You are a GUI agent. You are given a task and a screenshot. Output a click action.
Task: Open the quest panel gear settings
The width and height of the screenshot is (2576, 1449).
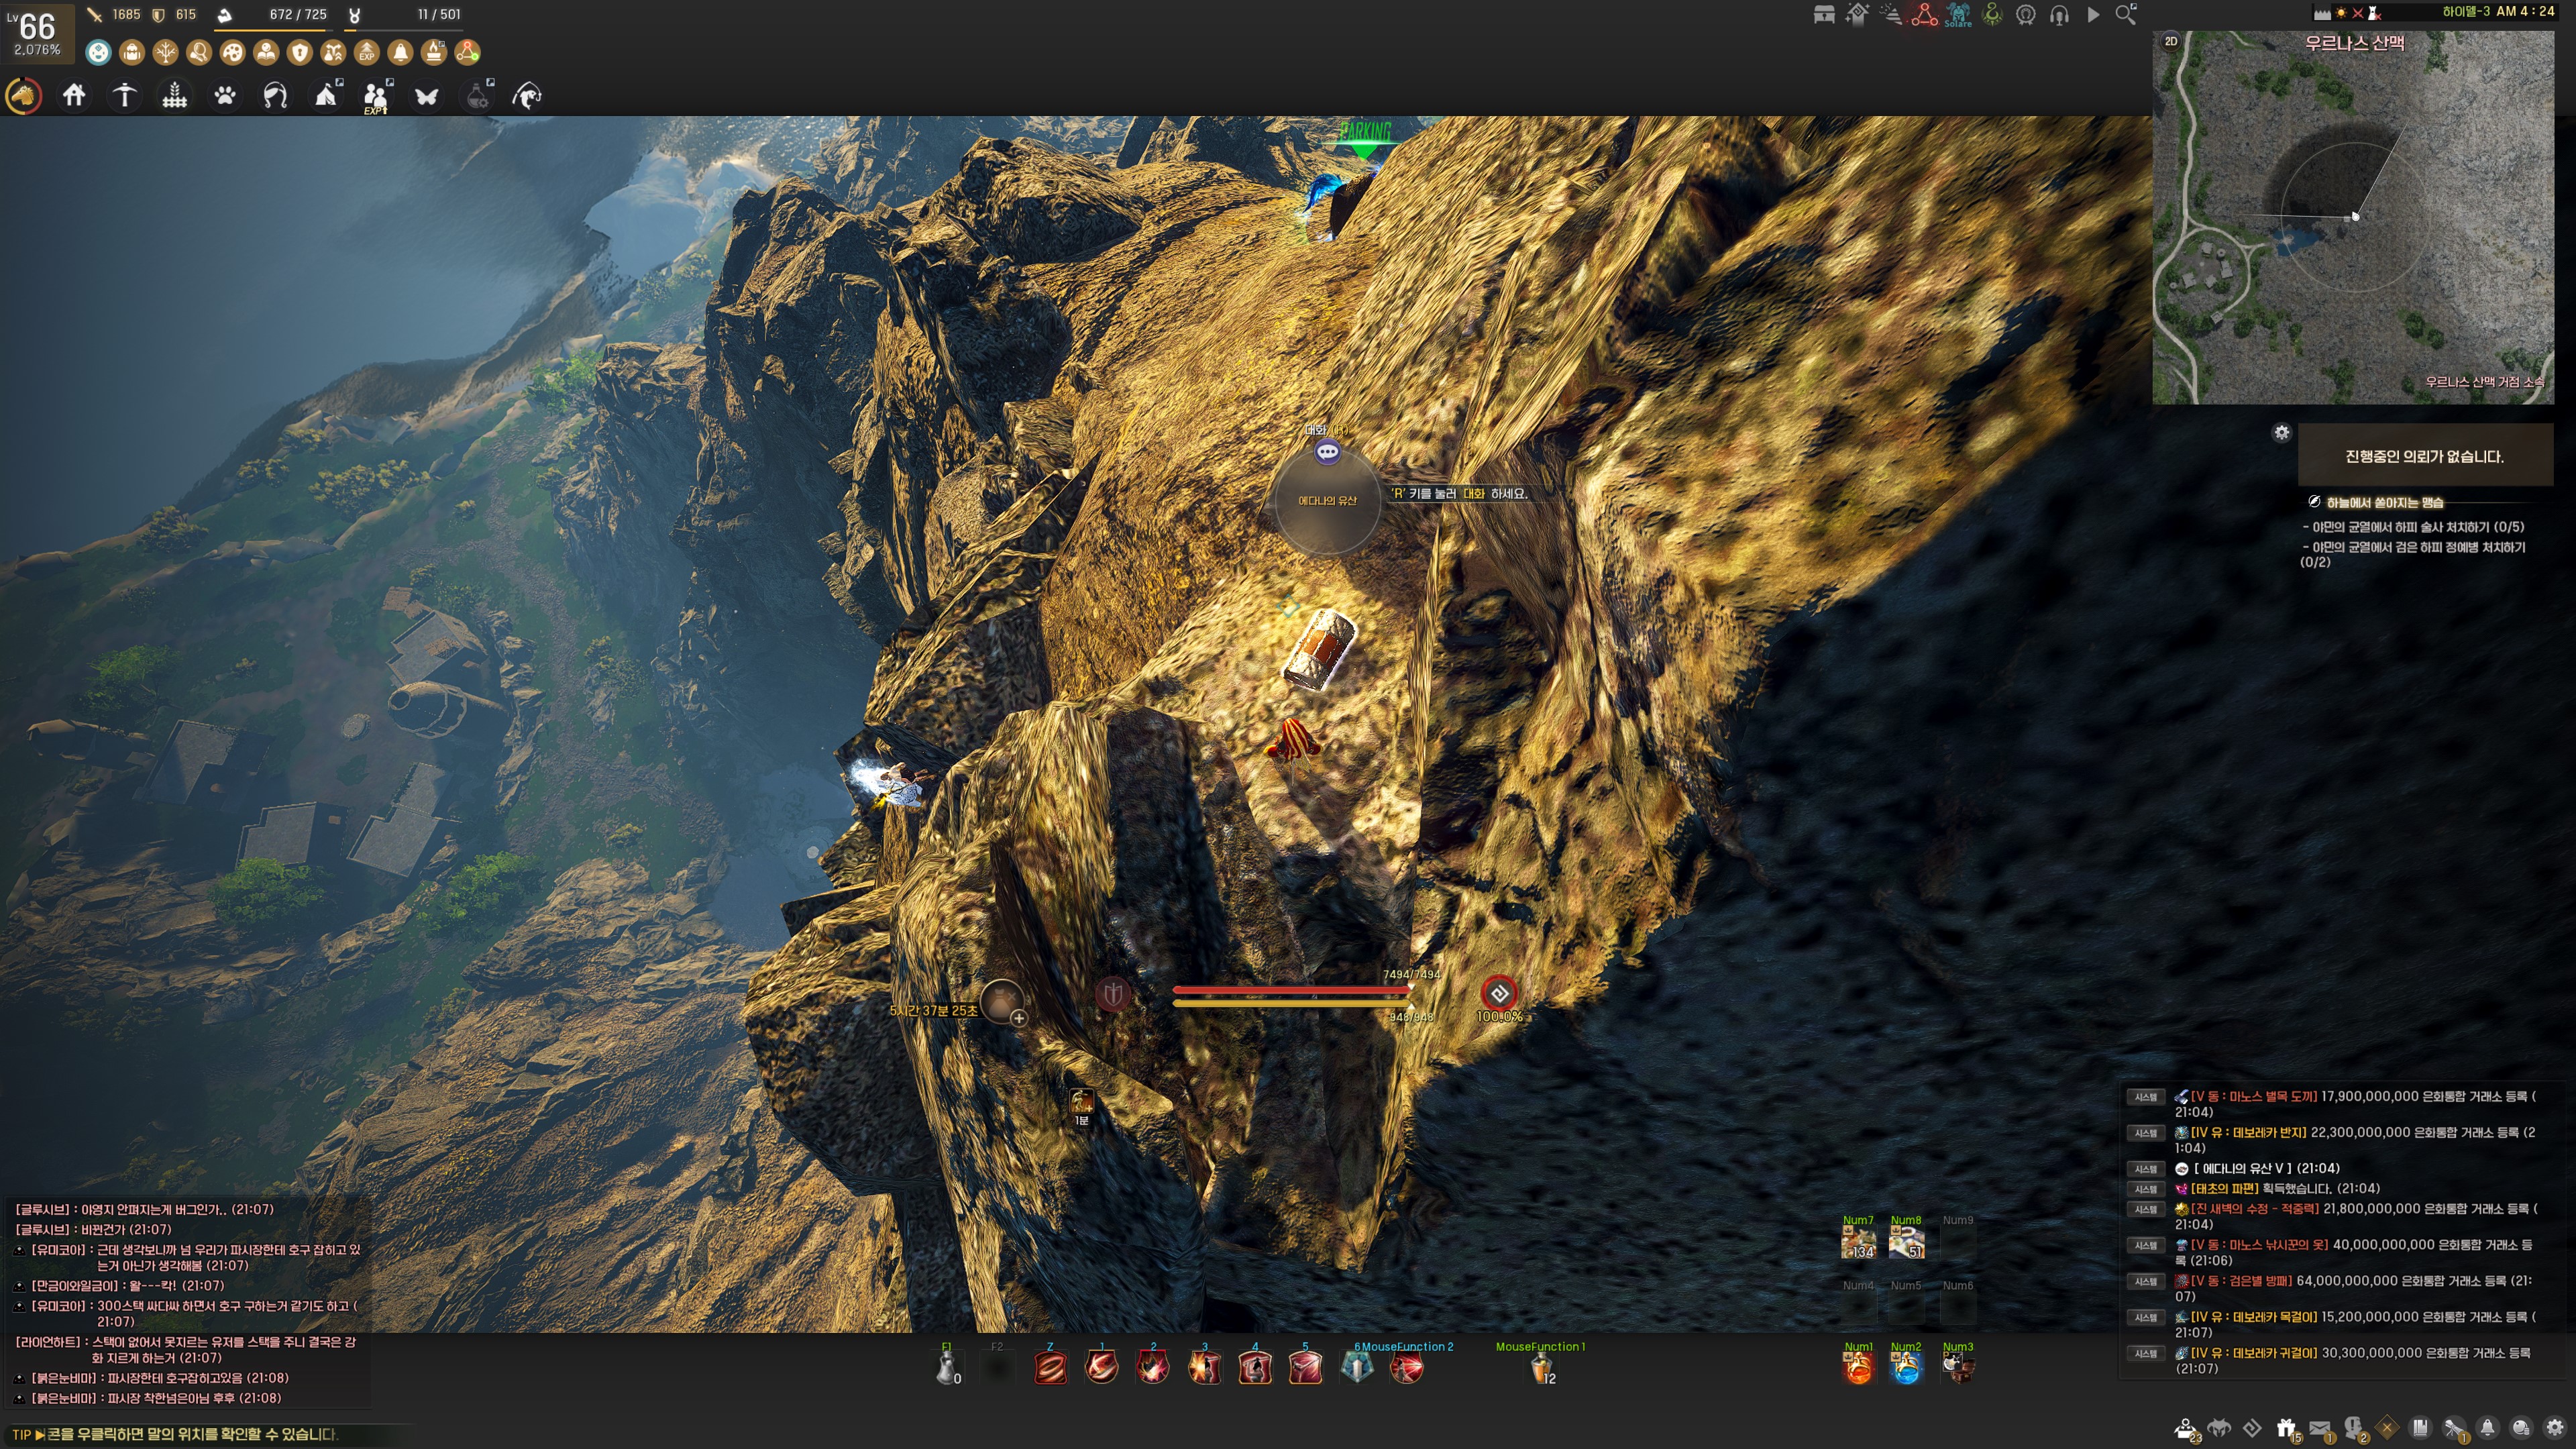(x=2281, y=432)
